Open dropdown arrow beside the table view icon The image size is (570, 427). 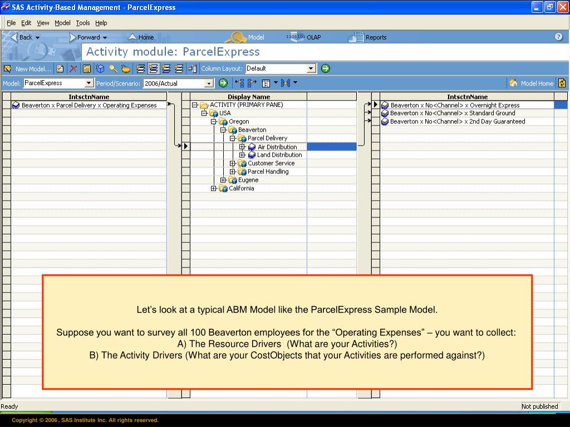(275, 83)
